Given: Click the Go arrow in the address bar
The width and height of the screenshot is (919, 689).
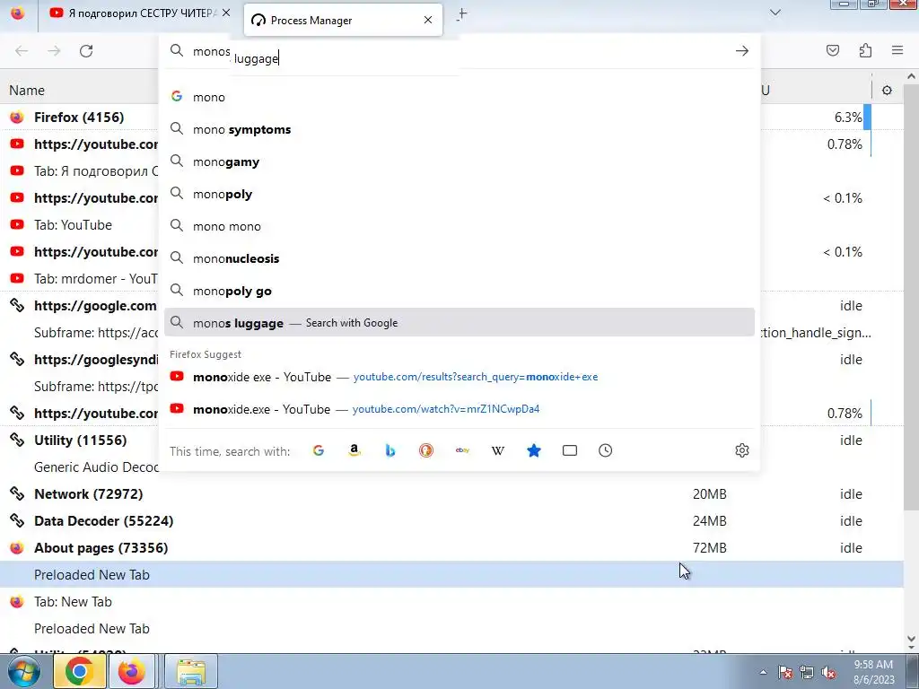Looking at the screenshot, I should 742,51.
